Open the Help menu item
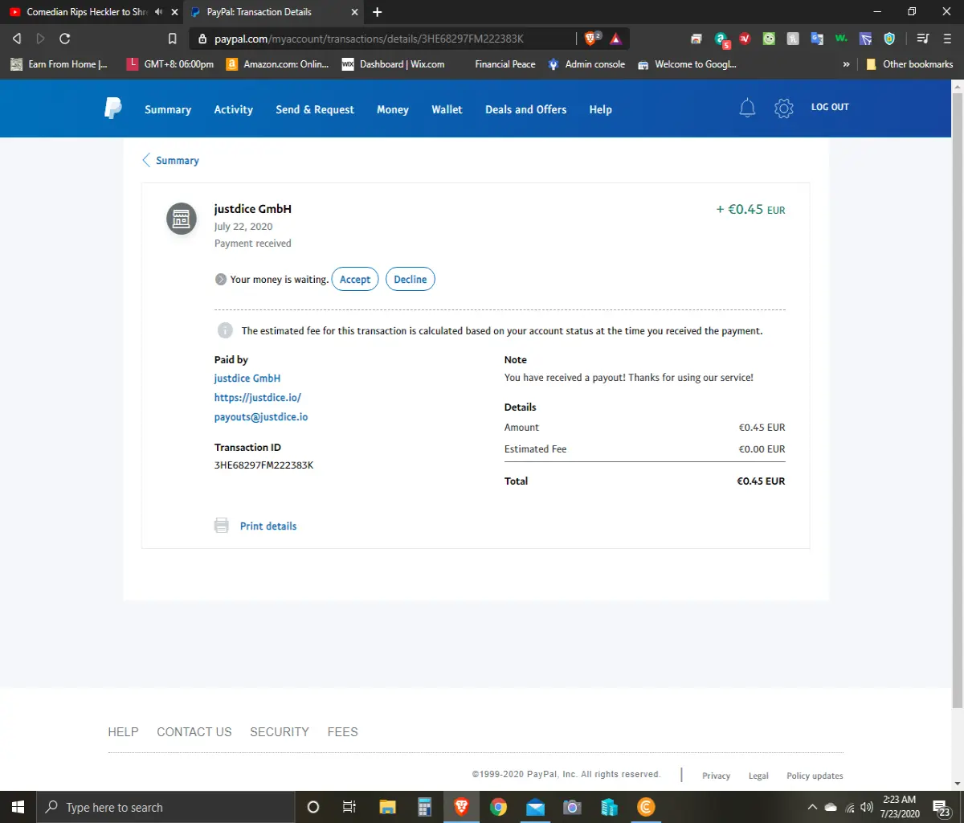This screenshot has width=964, height=823. [600, 109]
